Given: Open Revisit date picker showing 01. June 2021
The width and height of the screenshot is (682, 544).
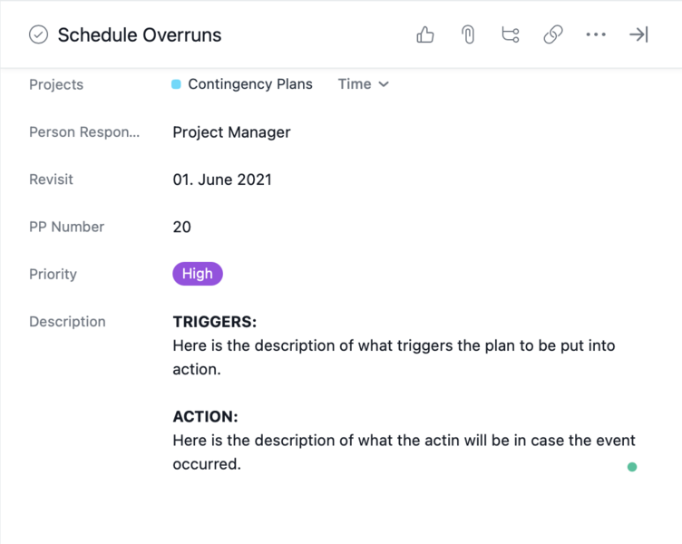Looking at the screenshot, I should click(x=222, y=180).
